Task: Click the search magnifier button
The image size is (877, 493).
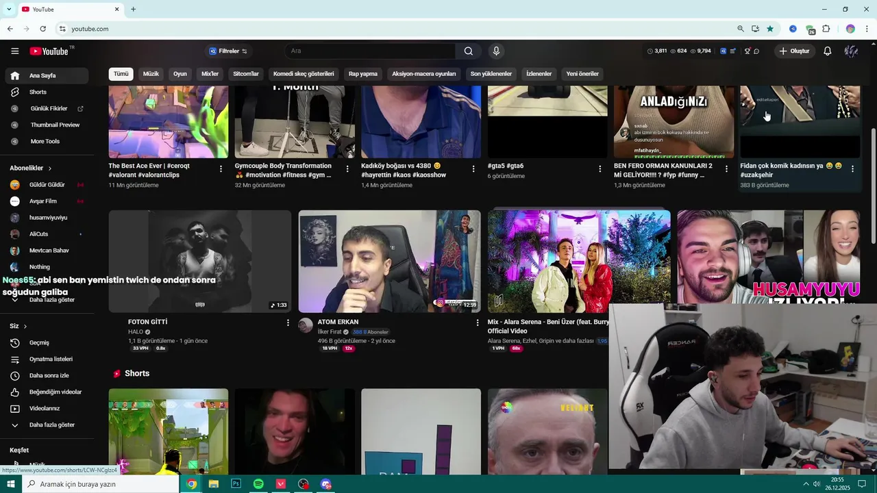Action: click(x=469, y=51)
